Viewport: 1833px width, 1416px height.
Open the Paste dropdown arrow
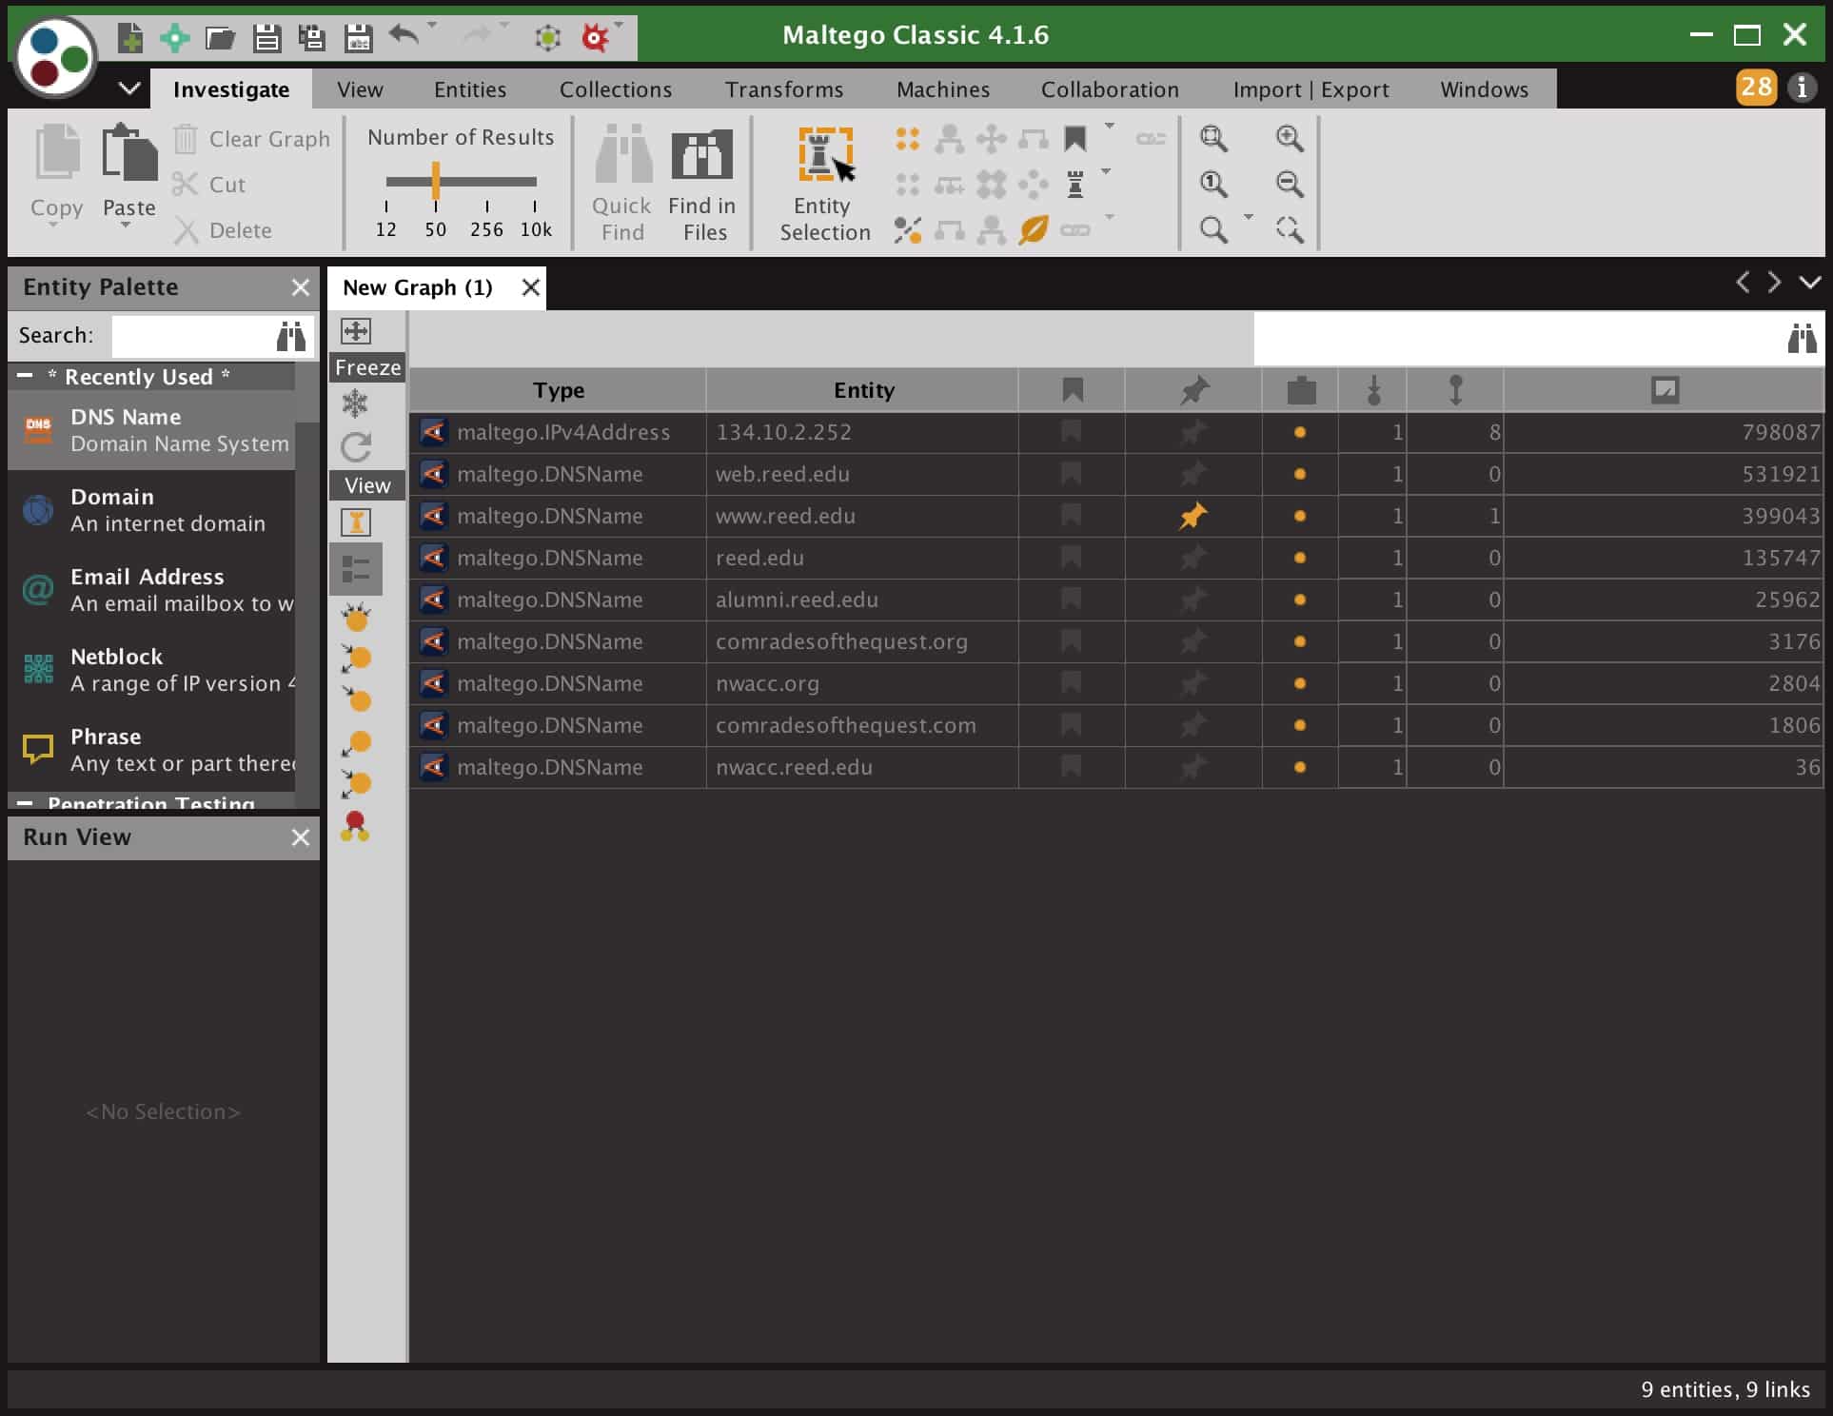coord(126,226)
